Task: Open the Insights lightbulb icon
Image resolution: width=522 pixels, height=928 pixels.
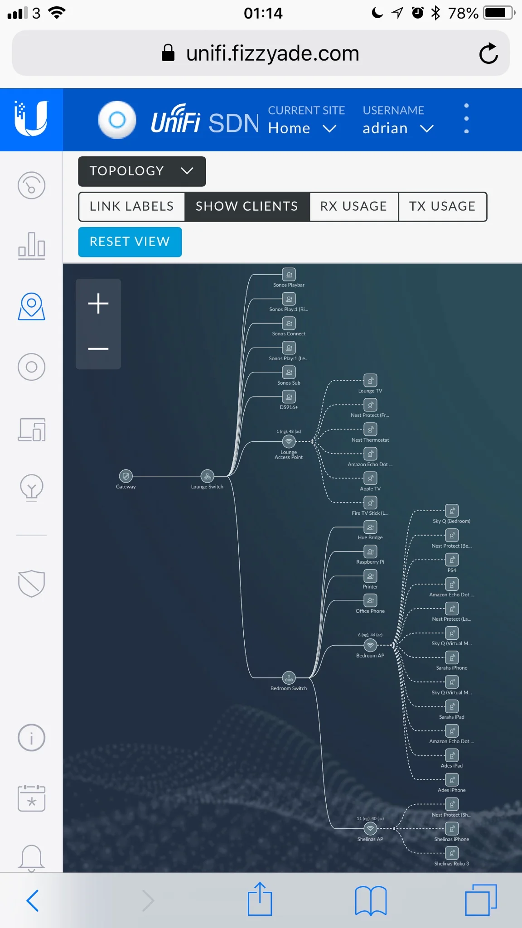Action: 31,488
